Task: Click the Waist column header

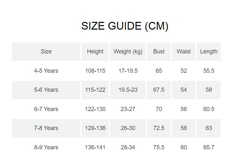Action: (x=184, y=51)
